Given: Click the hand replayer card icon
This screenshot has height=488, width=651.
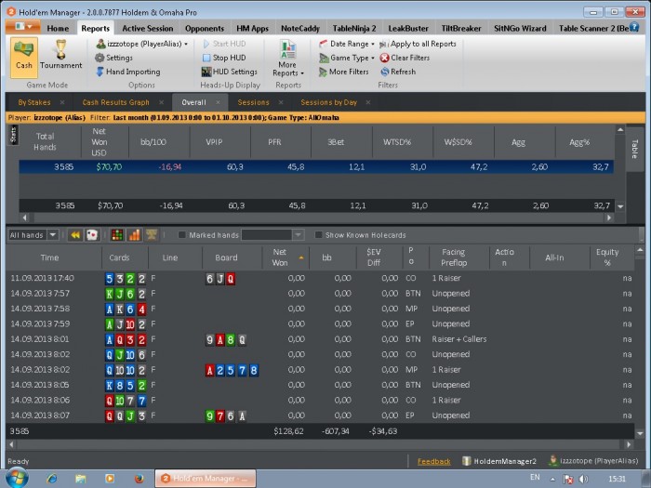Looking at the screenshot, I should [92, 235].
